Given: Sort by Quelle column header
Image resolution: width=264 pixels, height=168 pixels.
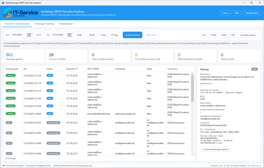Looking at the screenshot, I should pos(49,69).
